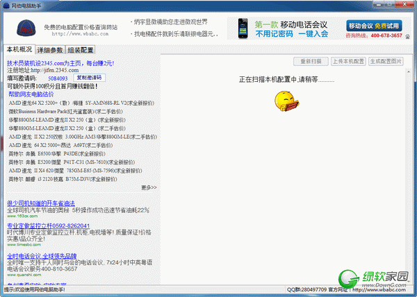
Task: Click the QQ群:280497709 status text
Action: [306, 289]
